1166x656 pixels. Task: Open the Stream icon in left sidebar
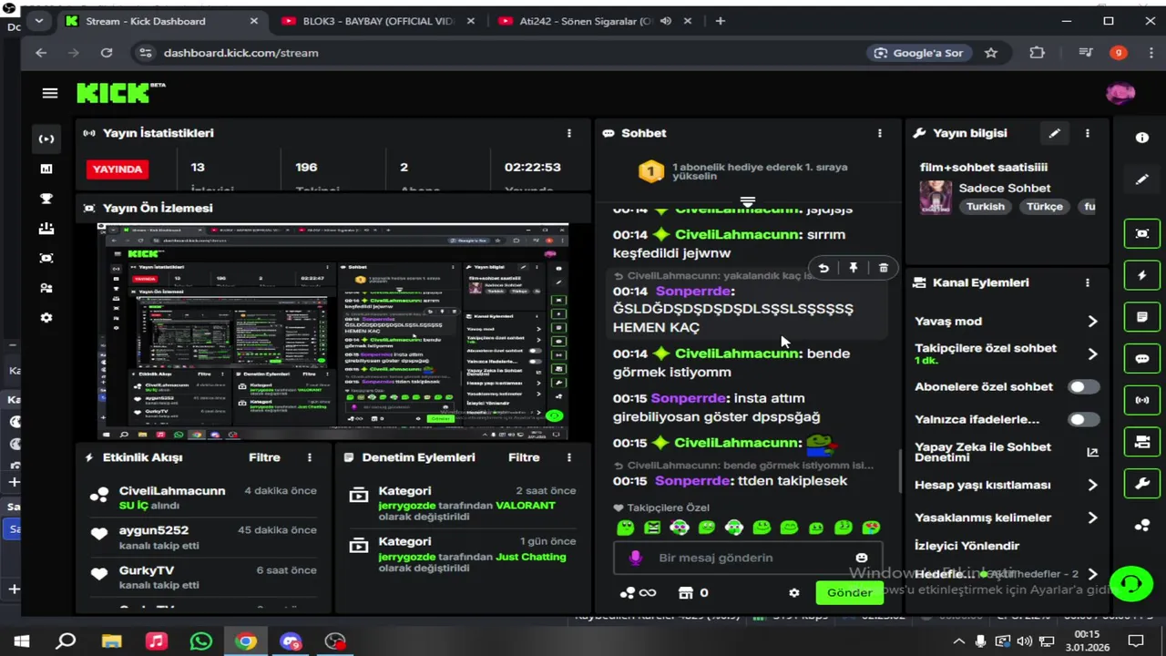click(x=46, y=138)
